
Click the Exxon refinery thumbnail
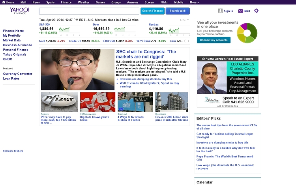point(172,102)
